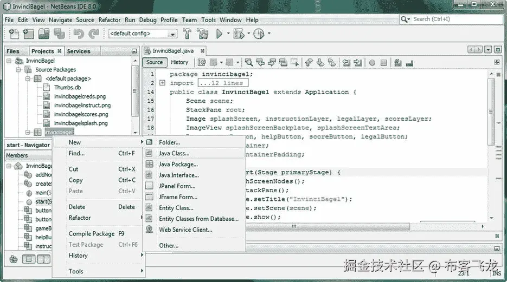Select invincibagelsplash.png in Projects tree
Viewport: 507px width, 282px height.
(x=81, y=123)
